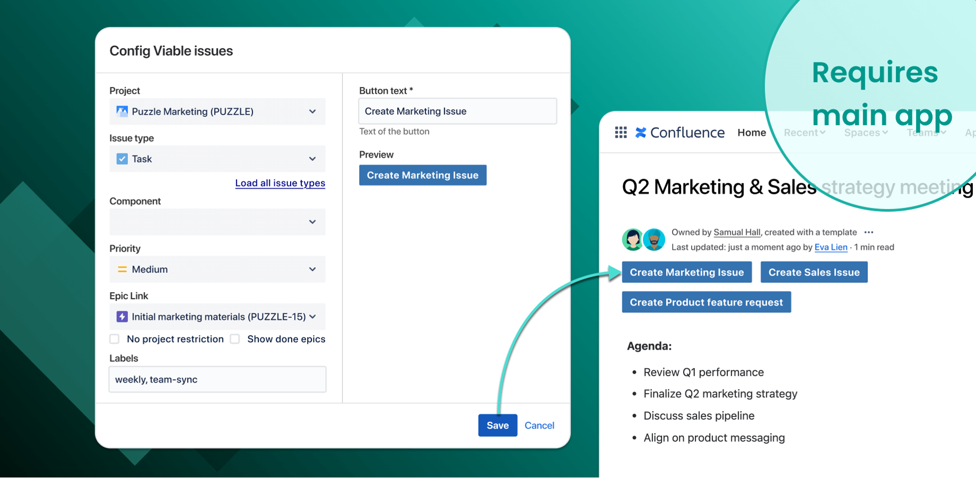Click the Medium priority icon

pos(122,269)
